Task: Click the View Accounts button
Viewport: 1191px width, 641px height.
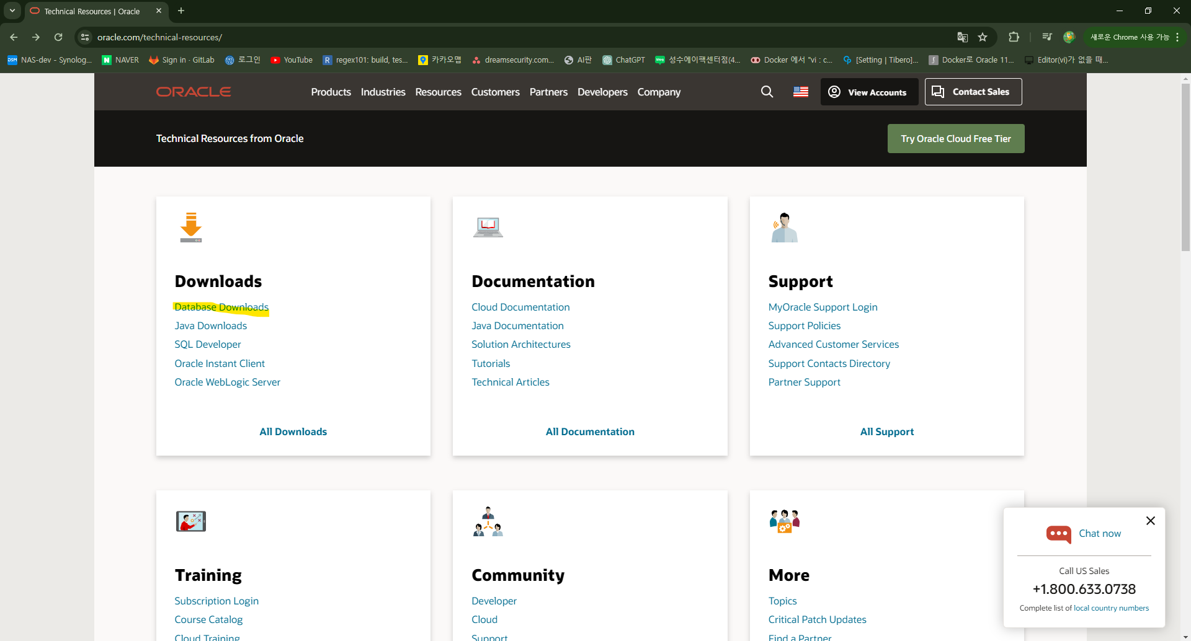Action: (869, 92)
